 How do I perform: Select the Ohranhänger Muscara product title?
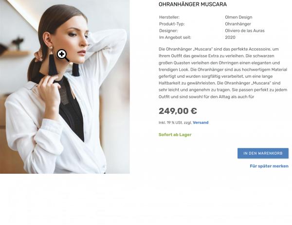coord(193,4)
